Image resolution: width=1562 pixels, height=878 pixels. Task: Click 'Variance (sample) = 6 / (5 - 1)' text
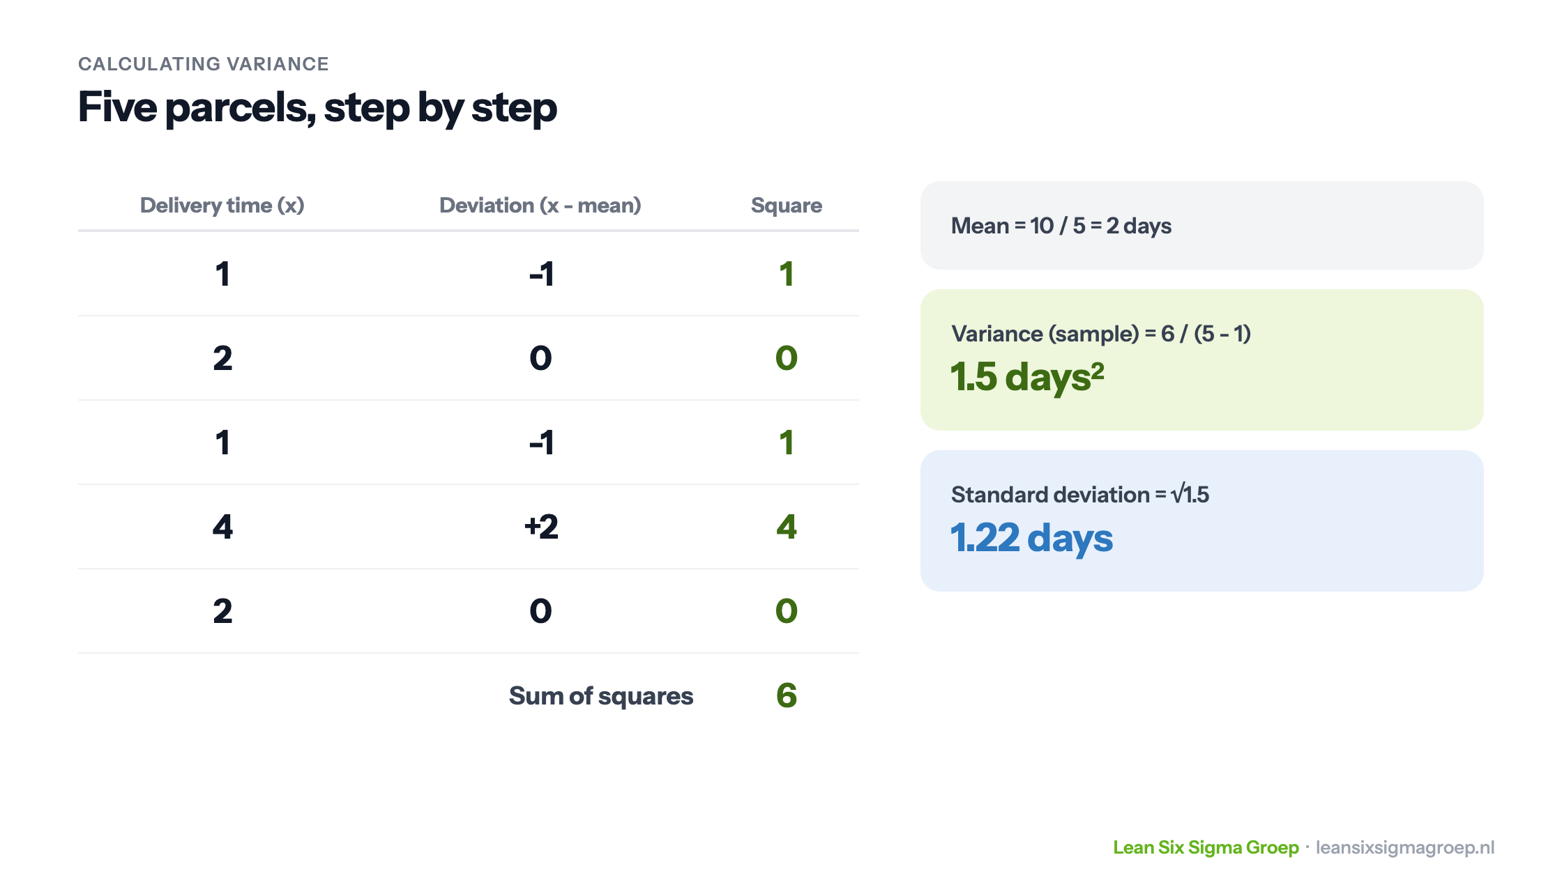click(1101, 334)
